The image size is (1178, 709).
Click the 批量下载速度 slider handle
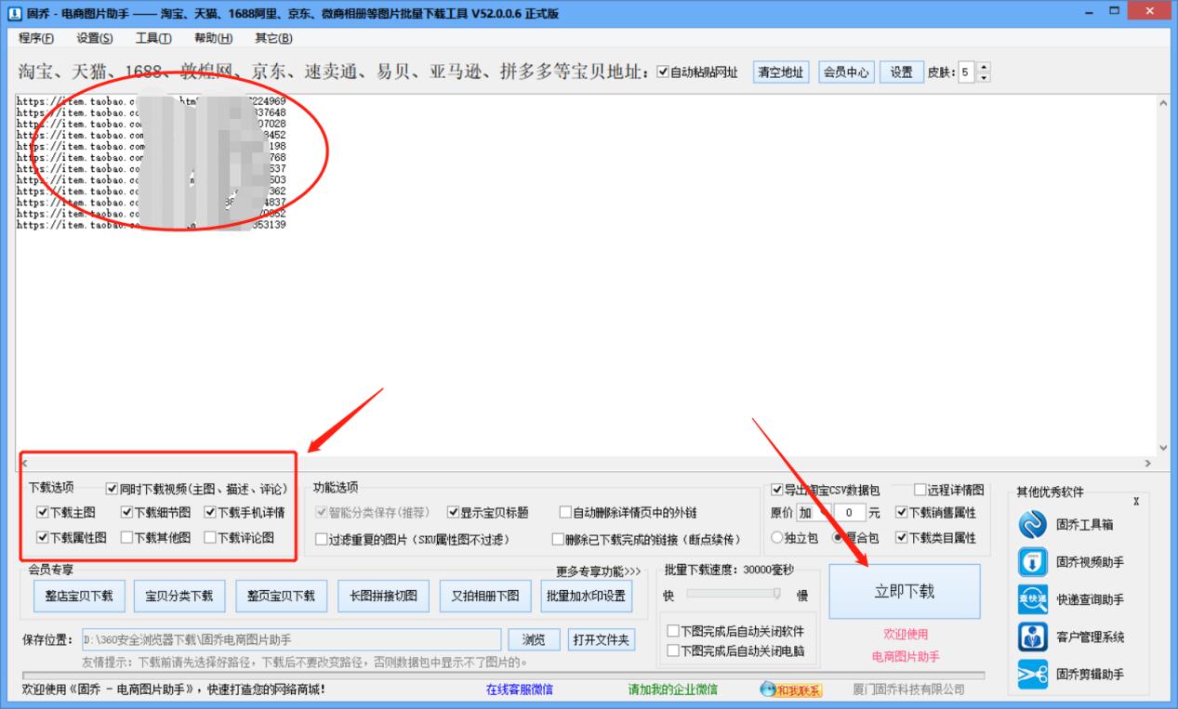777,594
